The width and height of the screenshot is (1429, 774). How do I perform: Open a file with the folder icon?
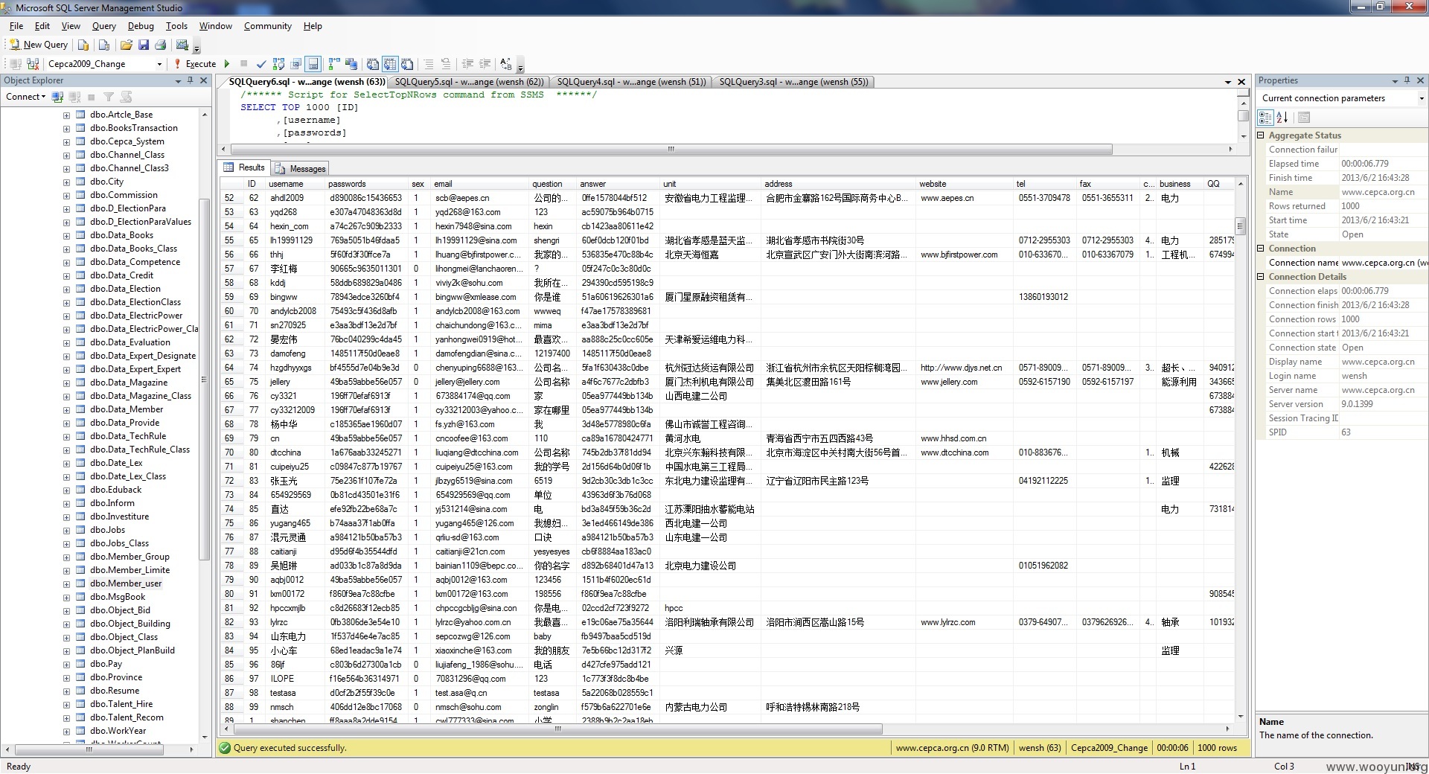click(127, 45)
